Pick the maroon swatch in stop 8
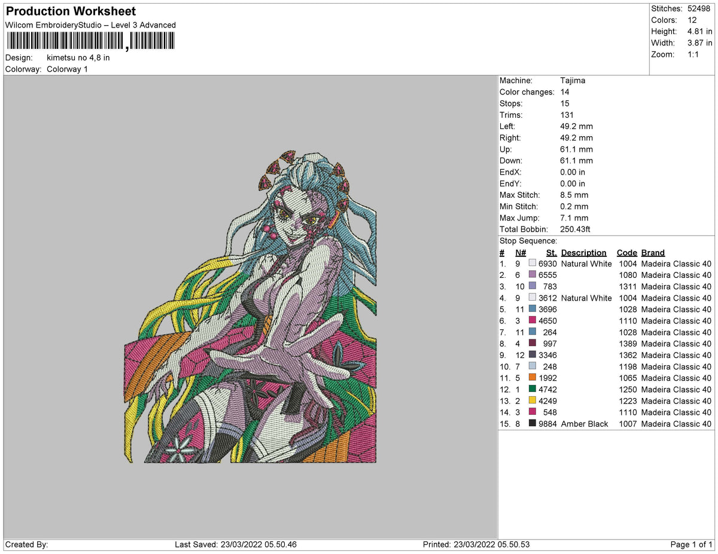The image size is (718, 554). click(x=533, y=344)
